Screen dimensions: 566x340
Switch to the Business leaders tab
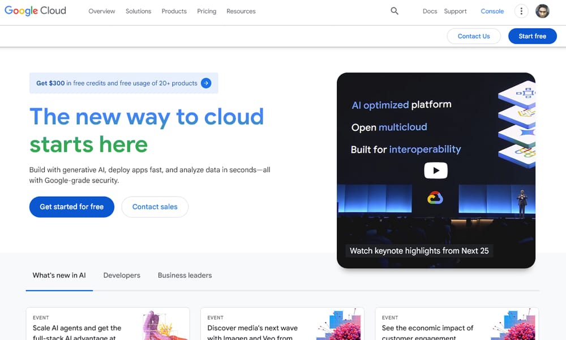[185, 275]
